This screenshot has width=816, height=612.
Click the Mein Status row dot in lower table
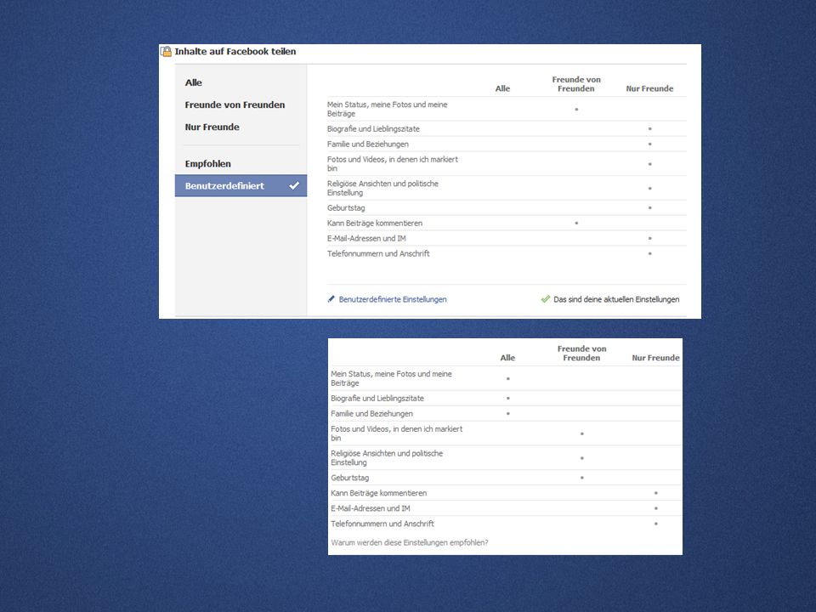coord(508,378)
